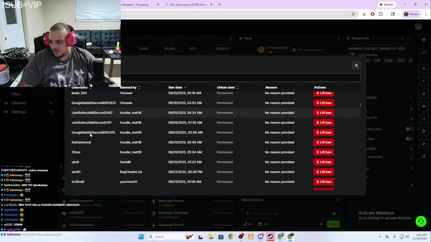Viewport: 431px width, 242px height.
Task: Open the Banned Users row chevron
Action: pyautogui.click(x=338, y=200)
